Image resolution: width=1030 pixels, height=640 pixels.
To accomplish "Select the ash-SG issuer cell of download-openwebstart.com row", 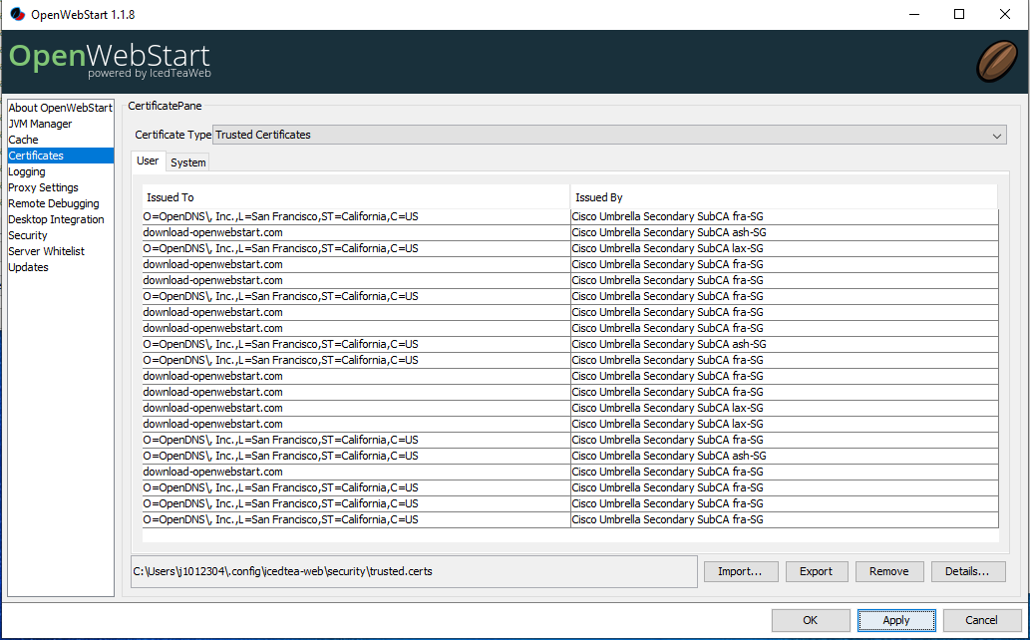I will click(785, 232).
